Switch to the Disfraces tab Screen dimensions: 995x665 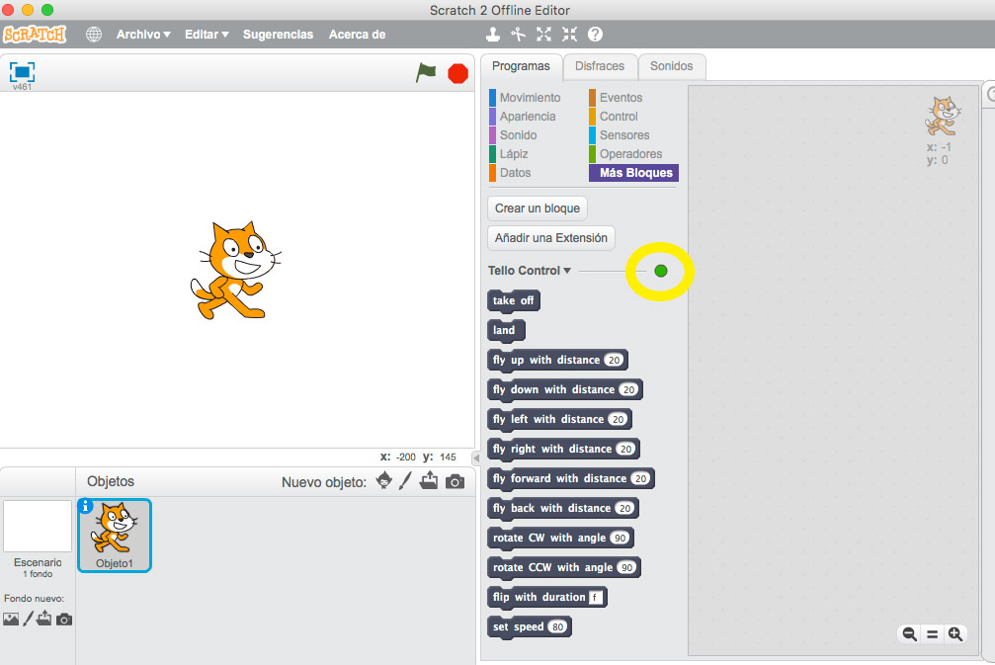tap(600, 66)
